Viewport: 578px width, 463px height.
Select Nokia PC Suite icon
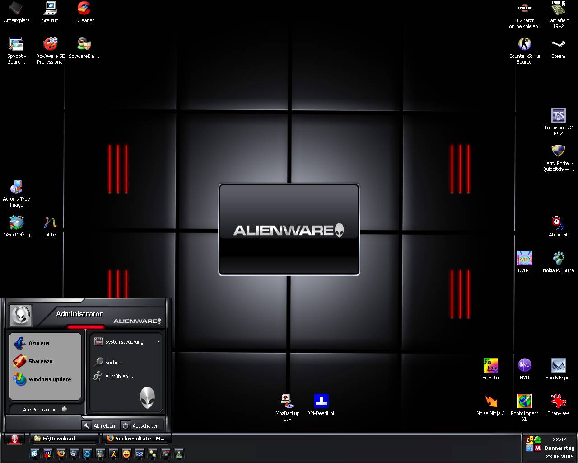click(558, 262)
